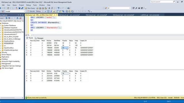184x103 pixels.
Task: Open the Connect dropdown in Object Explorer
Action: 2,18
